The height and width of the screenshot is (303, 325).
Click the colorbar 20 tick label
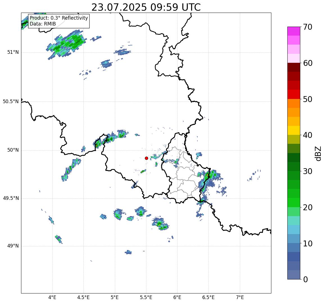click(308, 207)
